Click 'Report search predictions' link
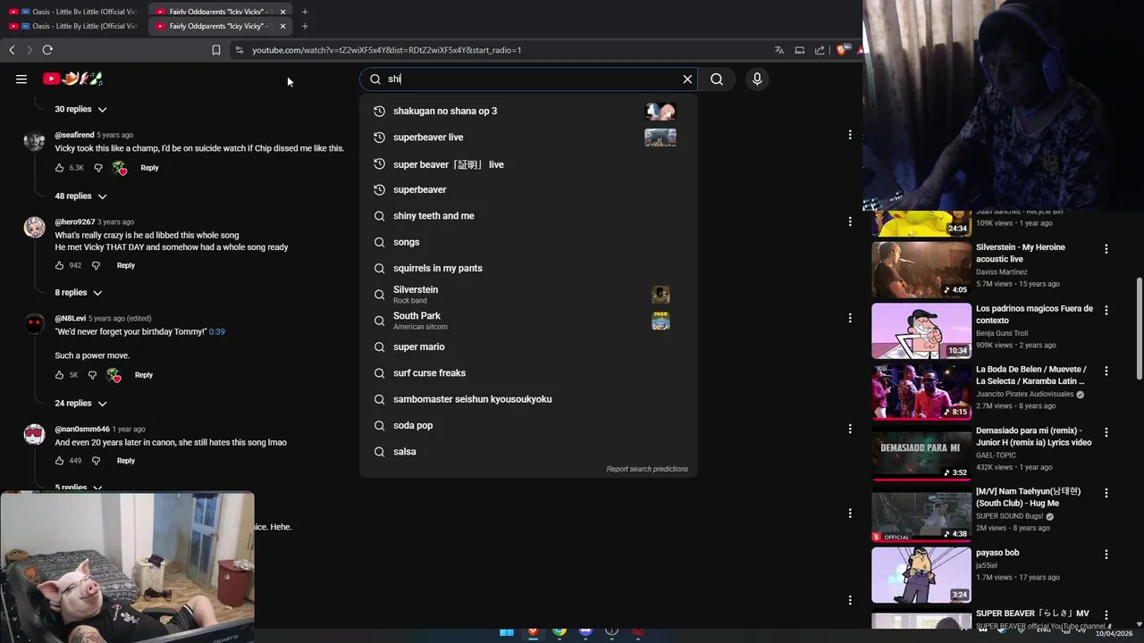 [647, 469]
